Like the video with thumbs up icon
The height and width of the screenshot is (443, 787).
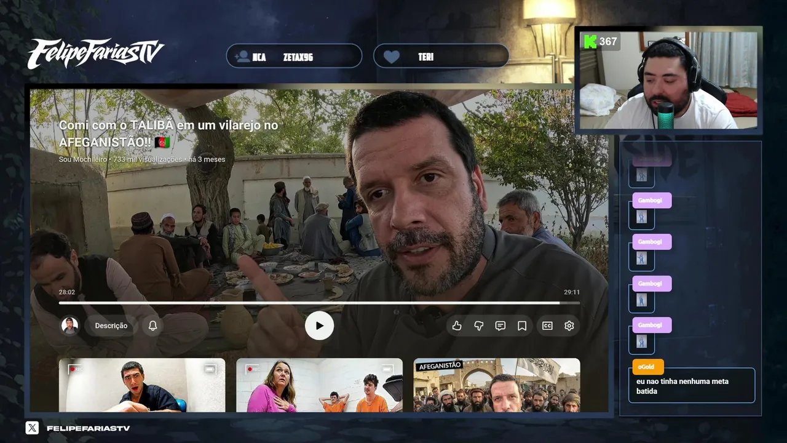[x=457, y=326]
